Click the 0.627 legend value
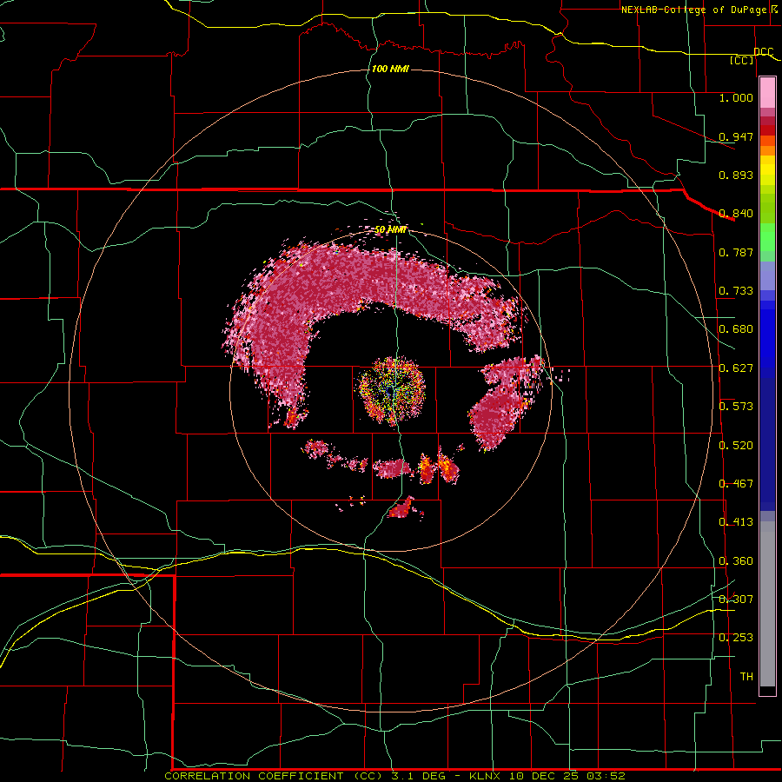Screen dimensions: 782x782 (736, 368)
